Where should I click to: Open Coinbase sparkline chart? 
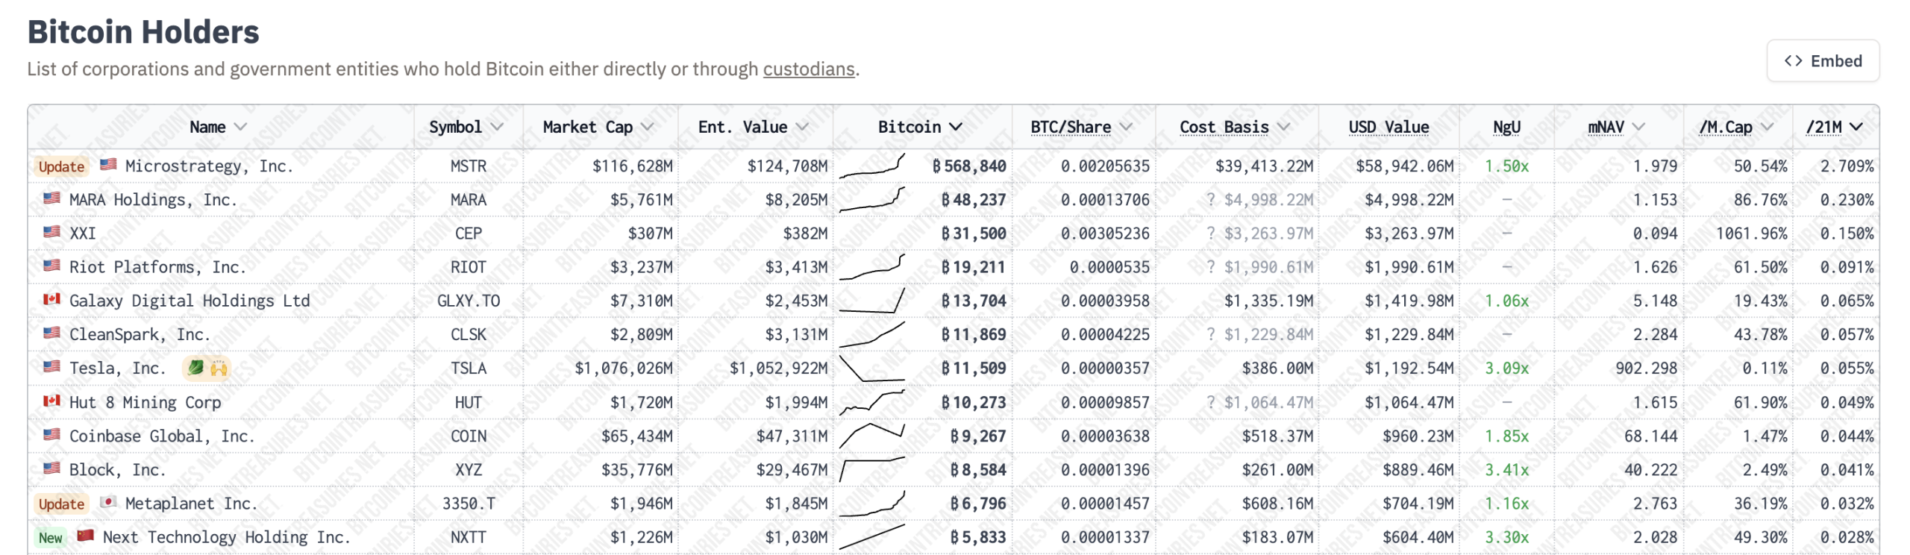872,436
